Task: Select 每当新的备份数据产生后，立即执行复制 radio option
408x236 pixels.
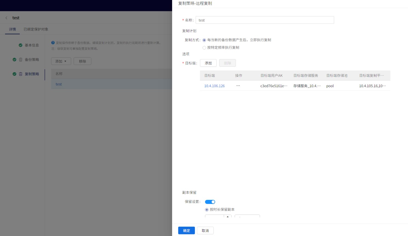Action: (x=204, y=40)
